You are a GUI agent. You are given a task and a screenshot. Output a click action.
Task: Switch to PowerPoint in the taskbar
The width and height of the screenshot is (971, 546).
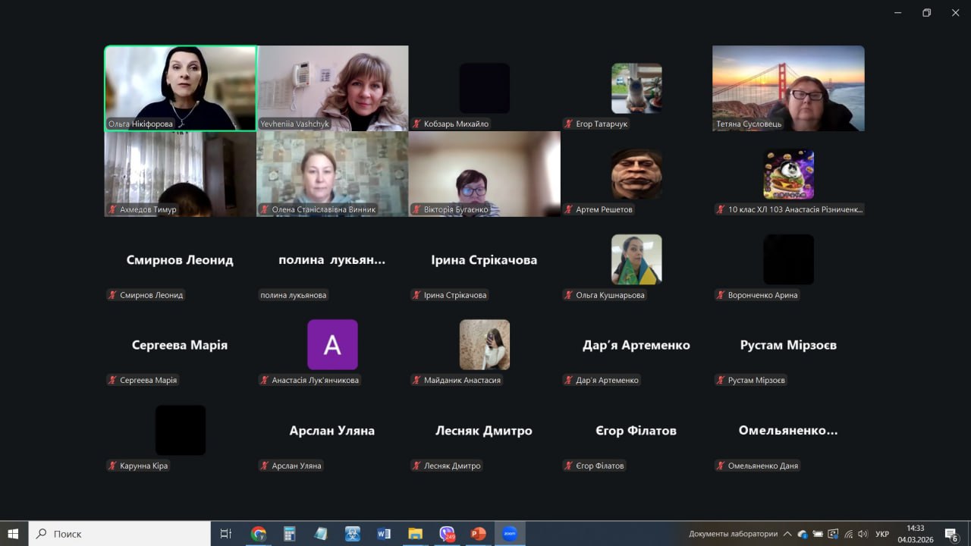[478, 534]
